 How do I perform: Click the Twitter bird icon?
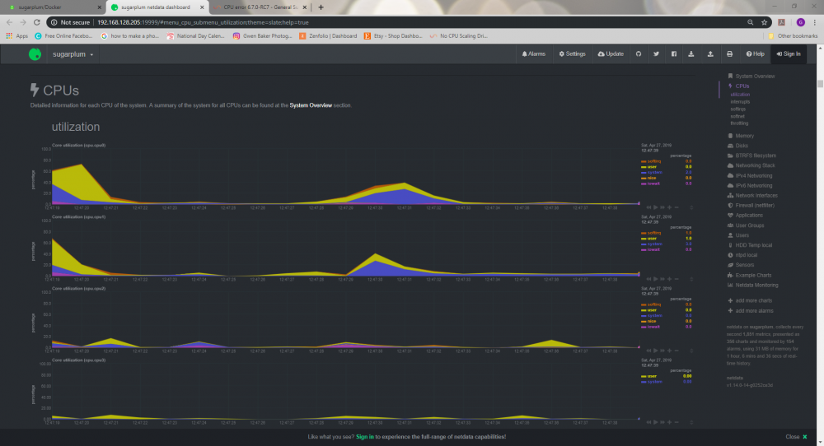[656, 54]
